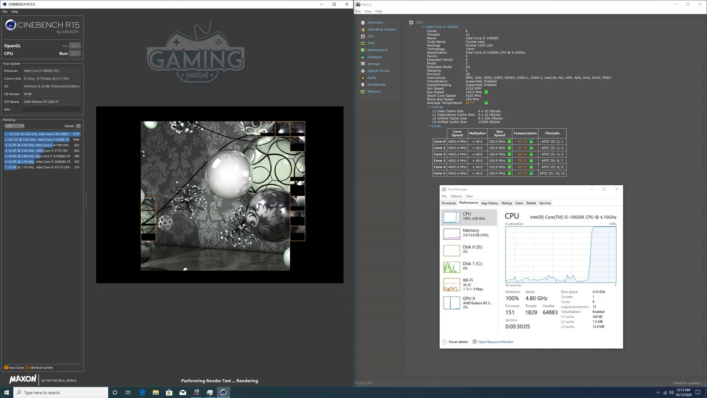707x398 pixels.
Task: Click the taskbar search box
Action: tap(61, 392)
